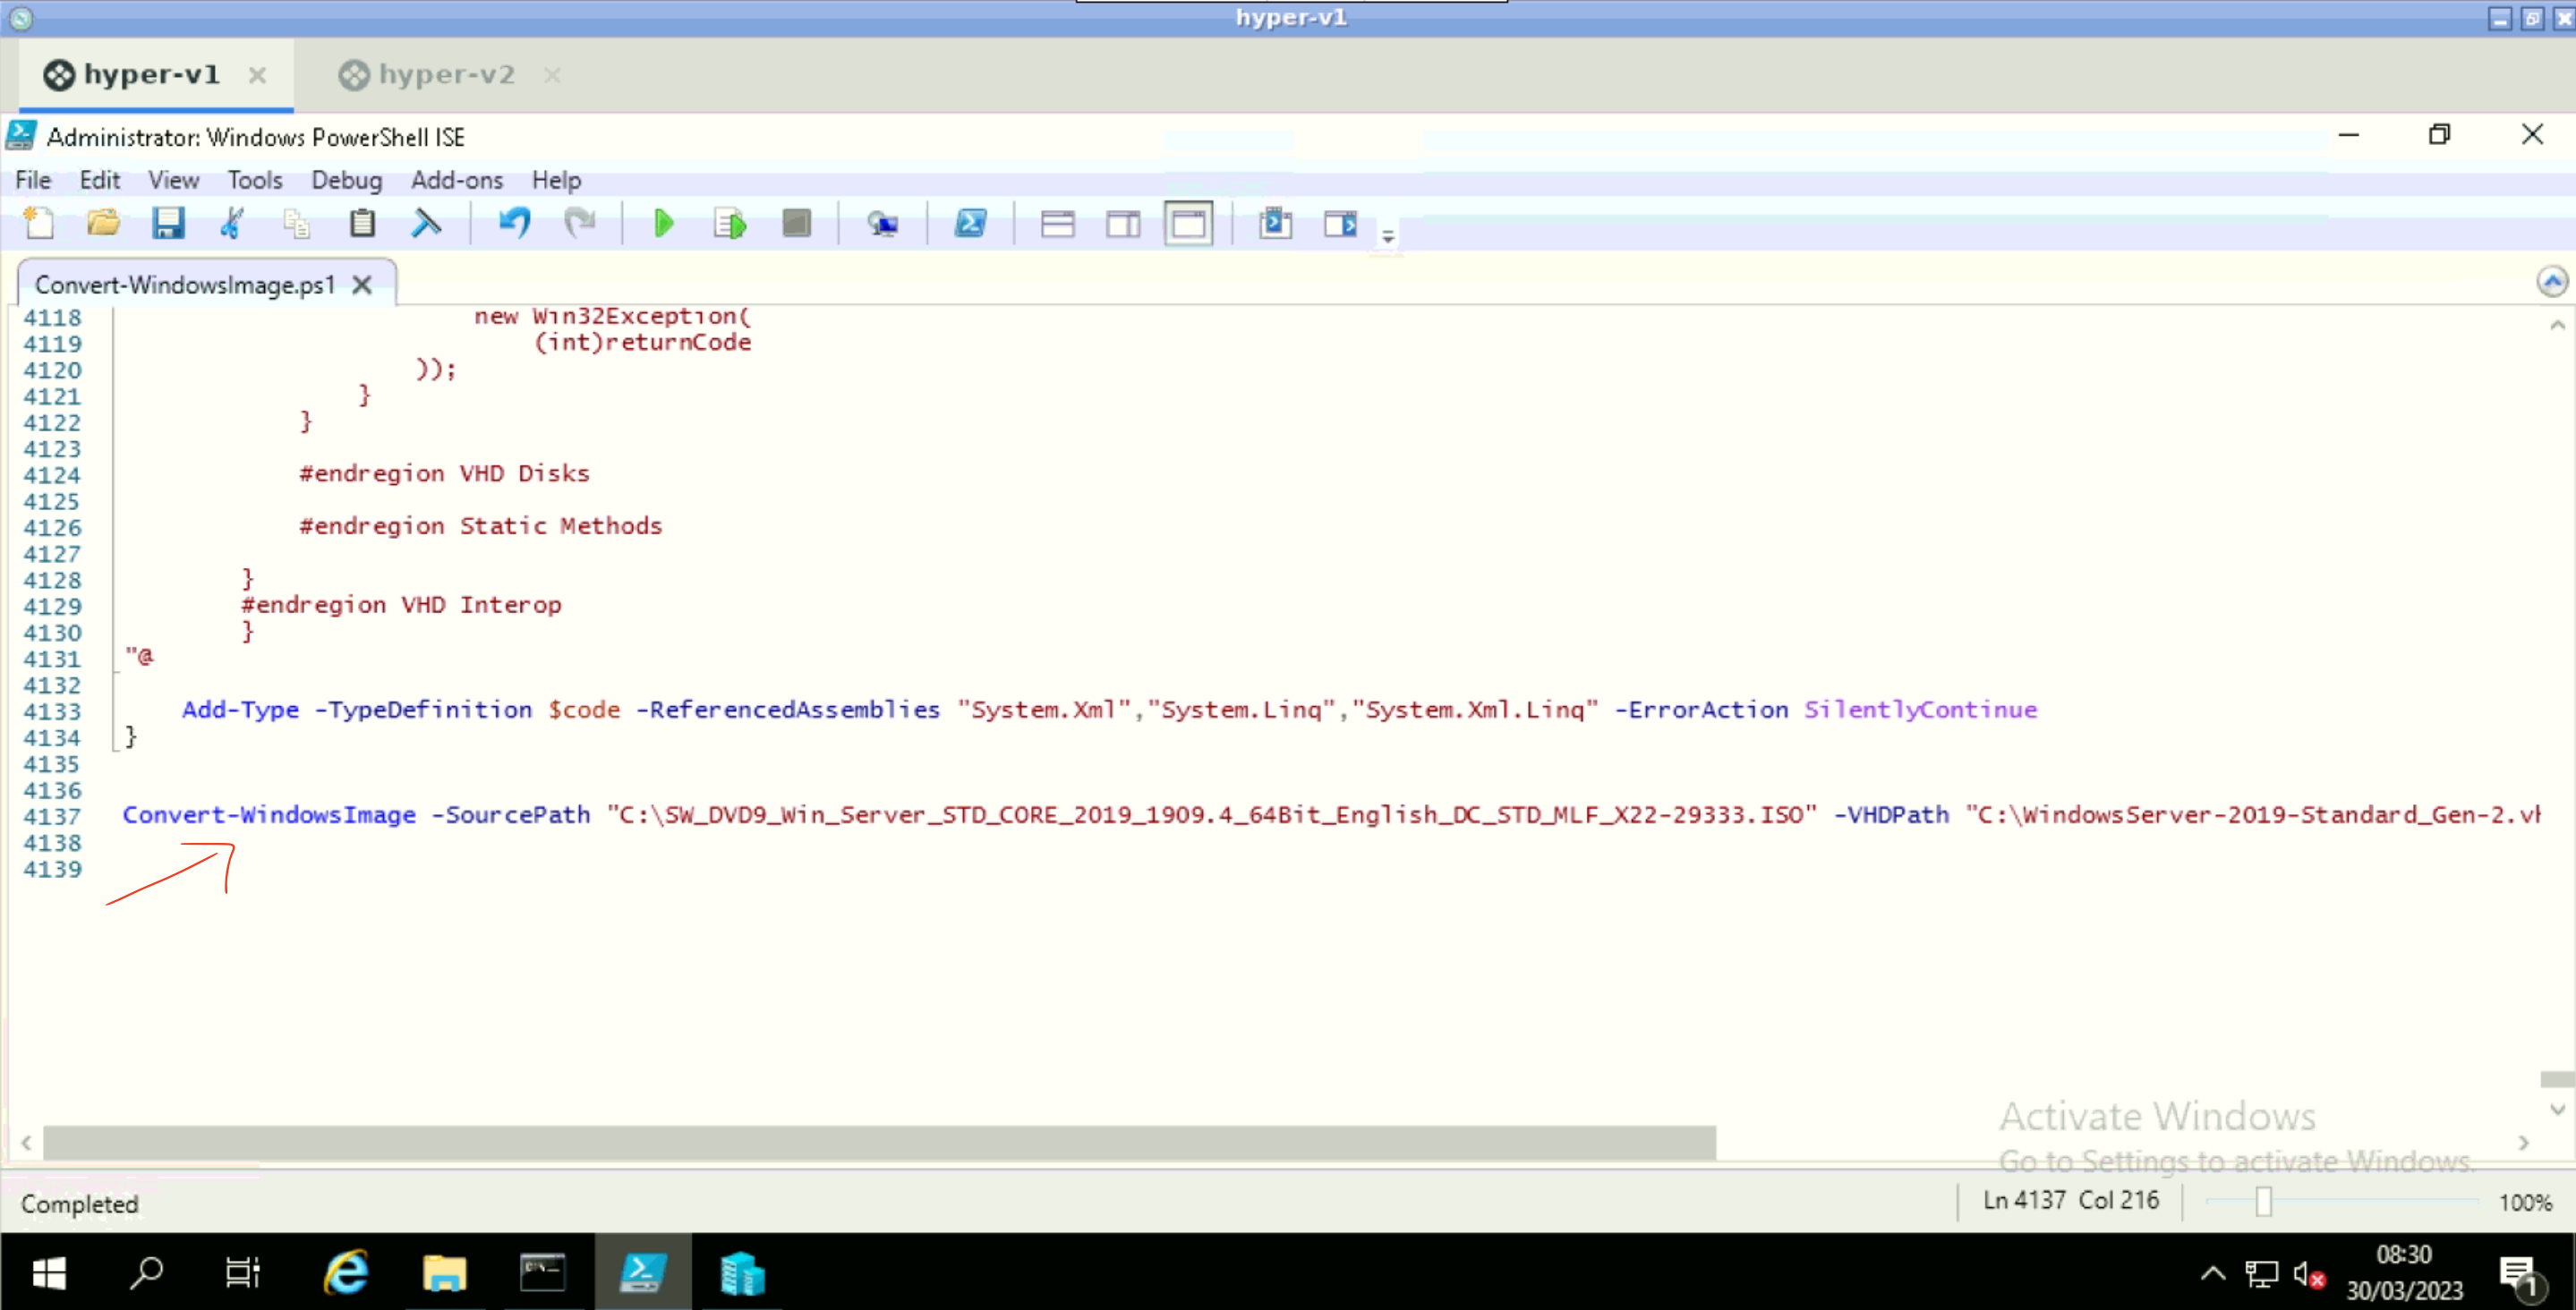Screen dimensions: 2576x1310
Task: Copy selection with the Copy icon
Action: tap(296, 223)
